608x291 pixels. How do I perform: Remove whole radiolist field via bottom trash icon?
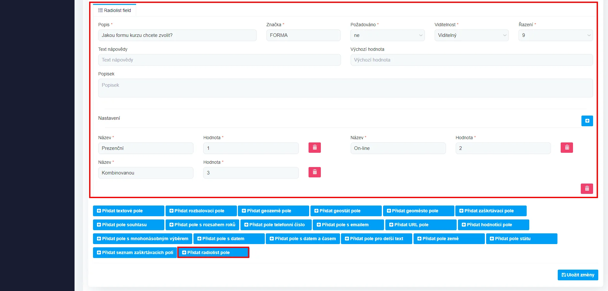(587, 188)
